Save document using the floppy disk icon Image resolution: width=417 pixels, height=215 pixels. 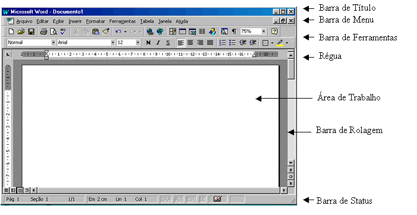(x=31, y=31)
